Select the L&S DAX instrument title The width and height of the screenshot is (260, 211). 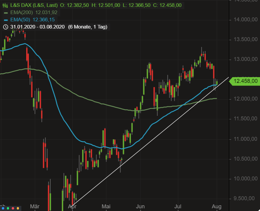coord(34,5)
